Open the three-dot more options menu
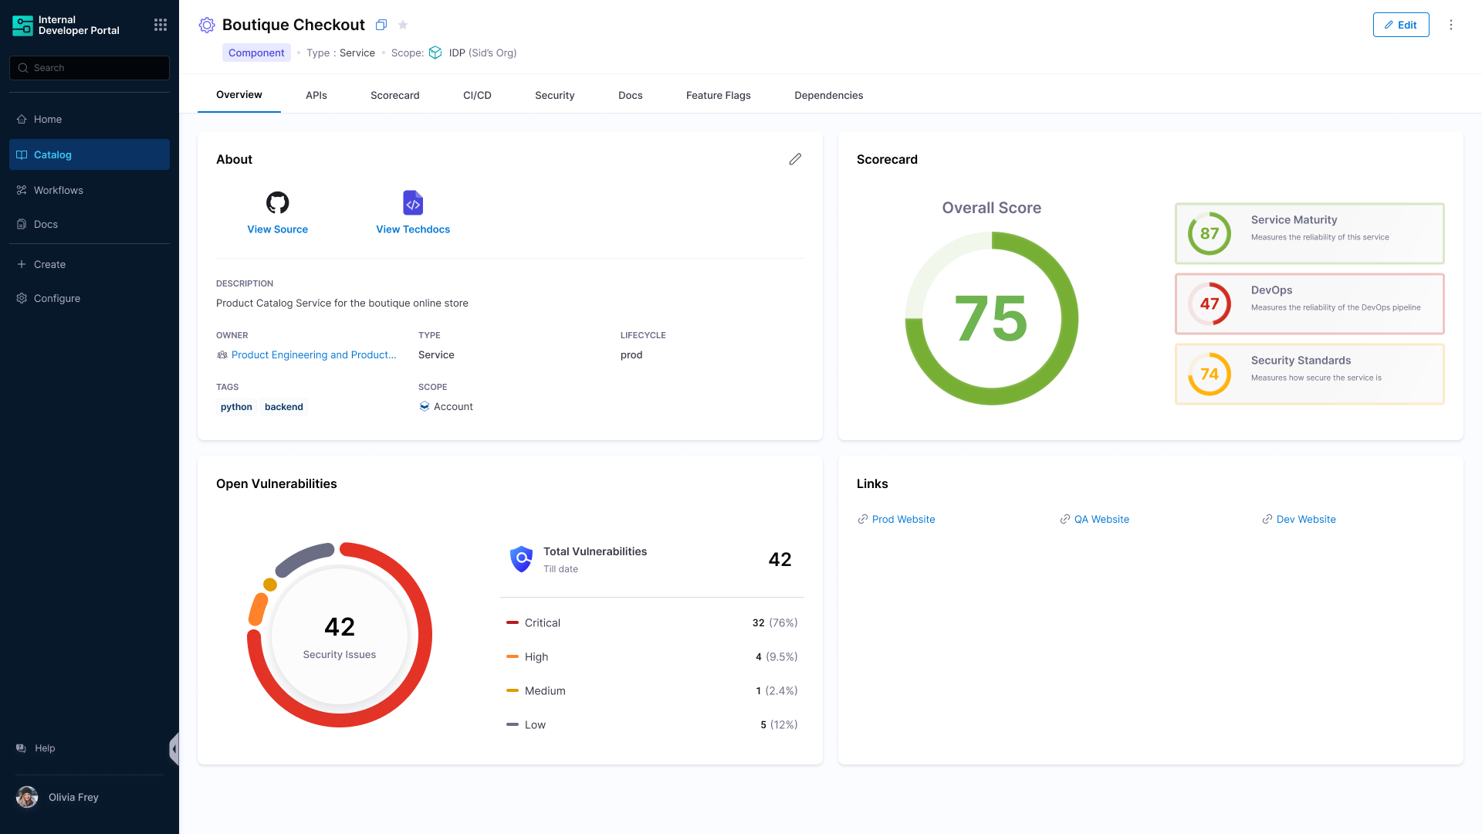1482x834 pixels. [1451, 25]
